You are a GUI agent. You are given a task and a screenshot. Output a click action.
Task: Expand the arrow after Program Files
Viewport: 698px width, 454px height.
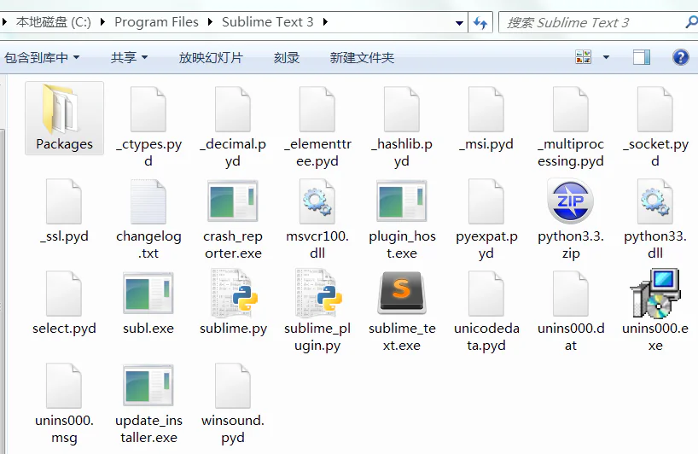[210, 22]
